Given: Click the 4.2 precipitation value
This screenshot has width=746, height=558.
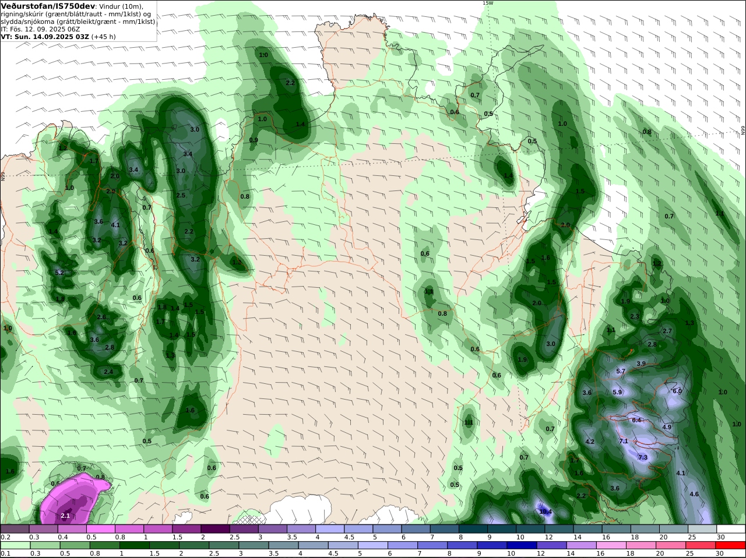Looking at the screenshot, I should point(590,442).
